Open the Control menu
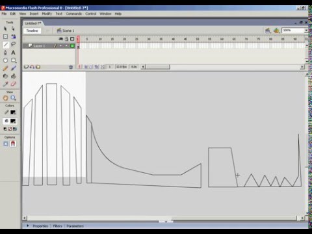 [x=90, y=14]
